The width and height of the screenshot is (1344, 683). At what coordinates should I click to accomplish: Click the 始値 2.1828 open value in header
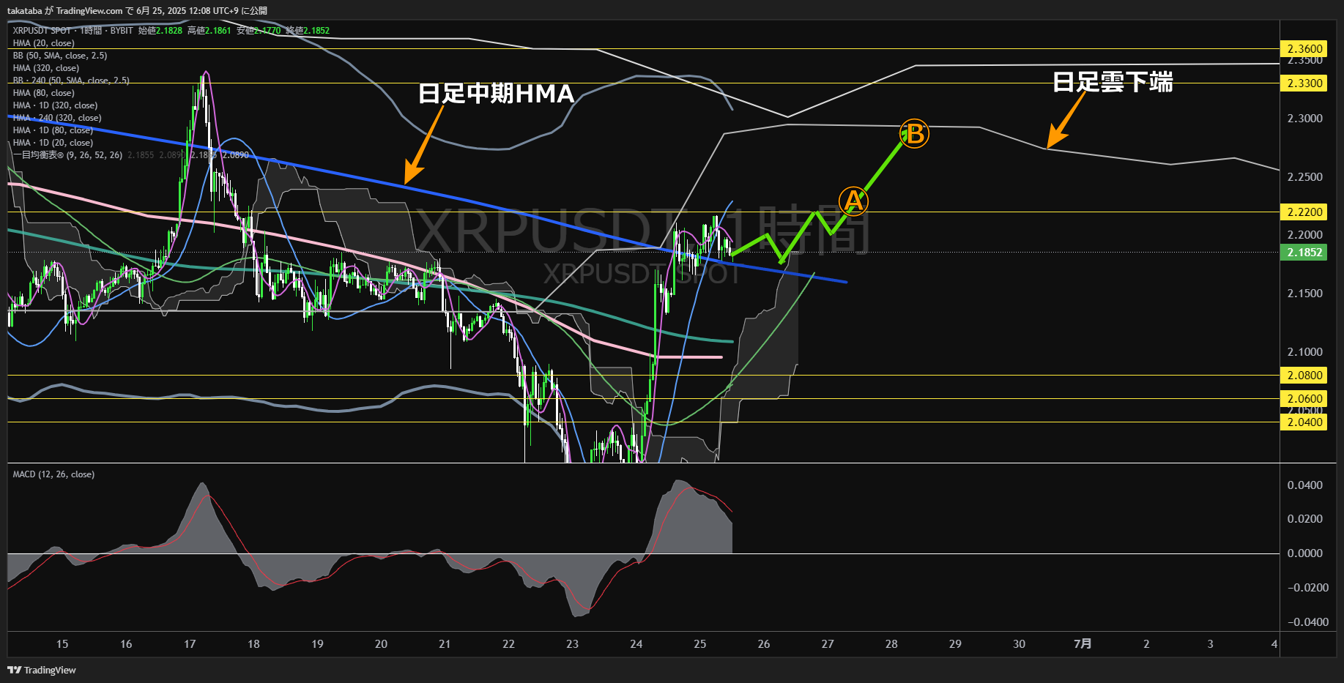click(160, 31)
